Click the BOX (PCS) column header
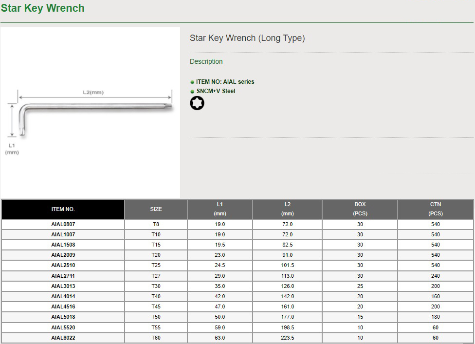This screenshot has height=344, width=475. tap(360, 209)
